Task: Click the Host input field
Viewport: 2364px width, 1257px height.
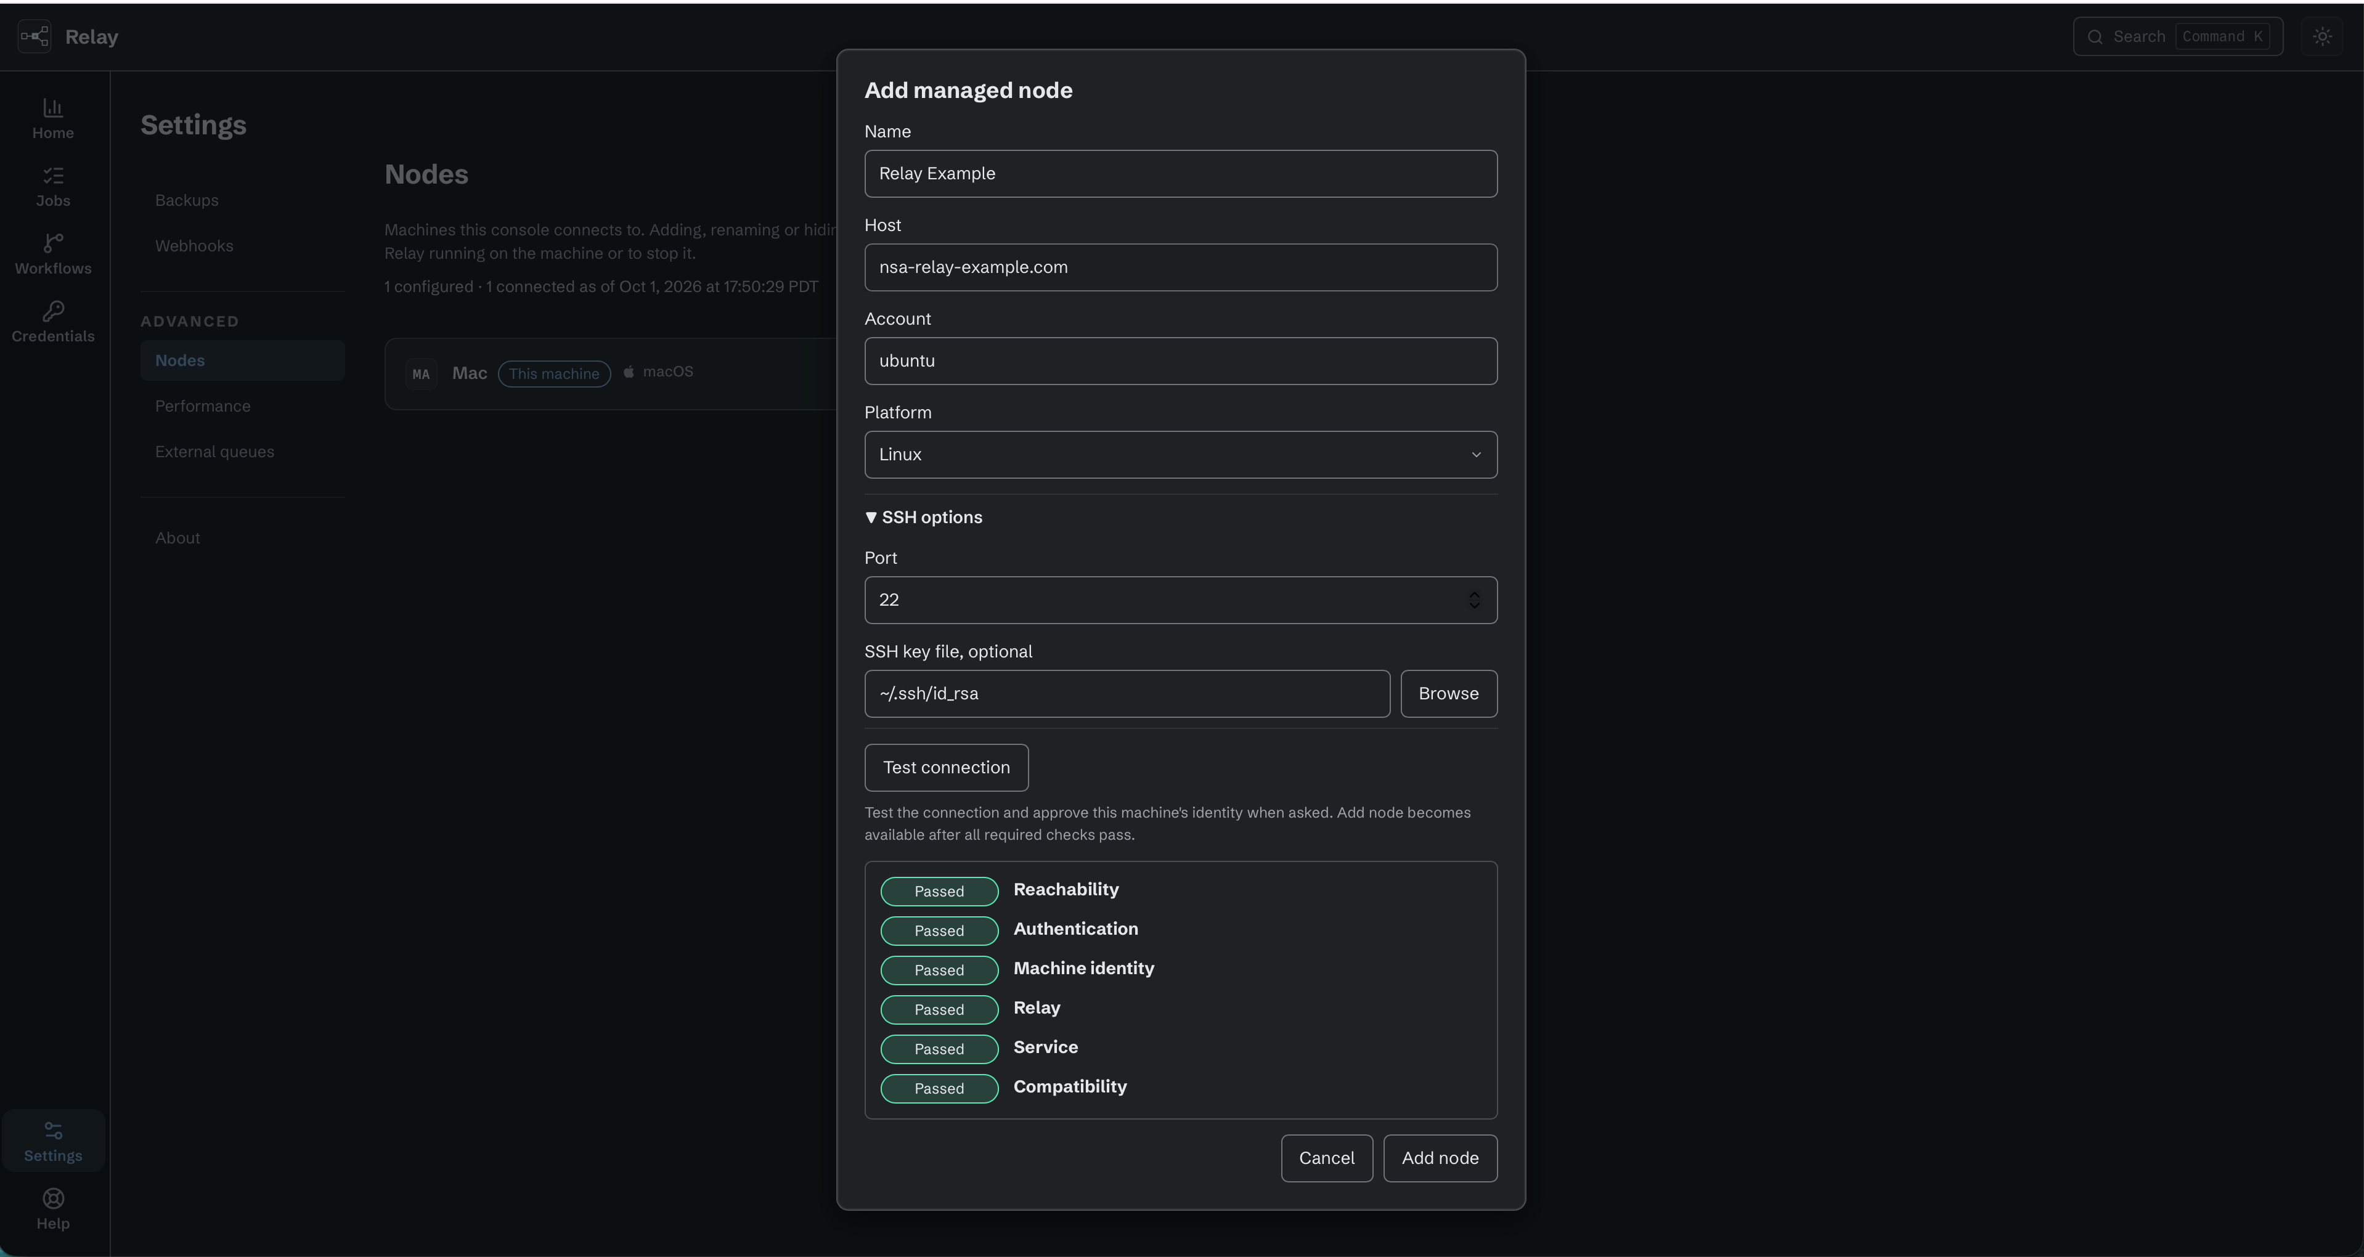Action: (1180, 268)
